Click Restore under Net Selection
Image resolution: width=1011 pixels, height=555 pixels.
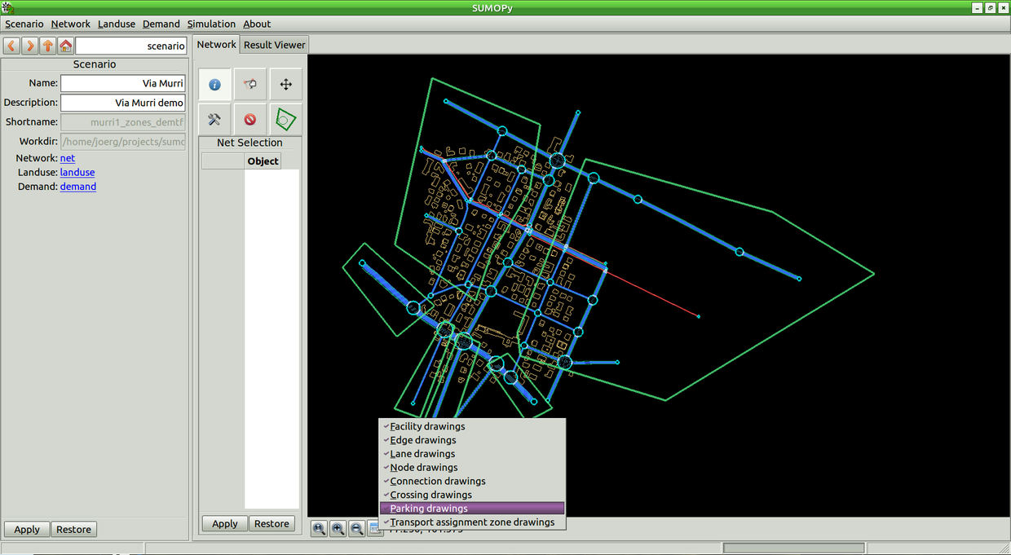[x=272, y=524]
